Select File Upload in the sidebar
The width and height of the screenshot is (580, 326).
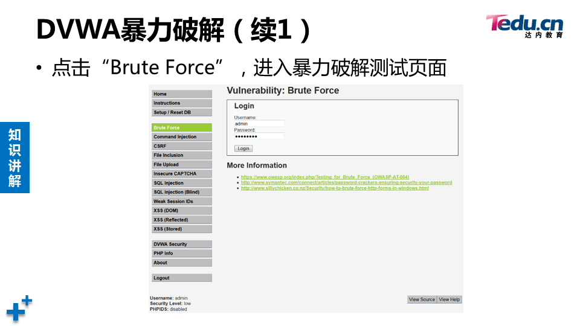(x=182, y=164)
